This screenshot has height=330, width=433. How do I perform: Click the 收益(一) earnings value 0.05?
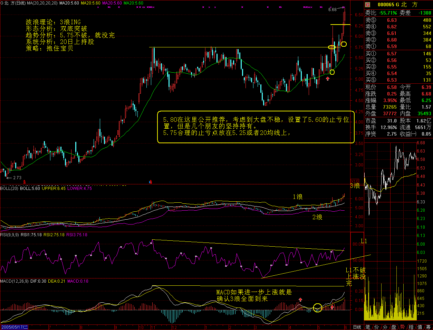pos(426,134)
